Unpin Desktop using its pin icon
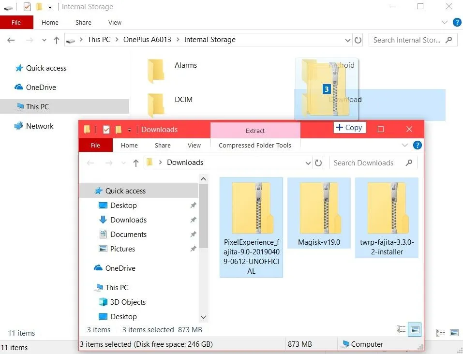463x354 pixels. tap(193, 205)
